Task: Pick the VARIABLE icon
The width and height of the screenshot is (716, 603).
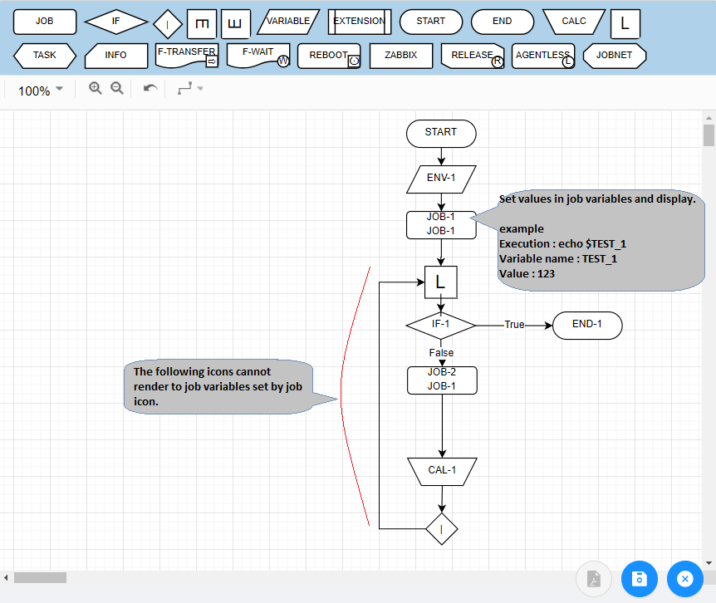Action: [x=288, y=22]
